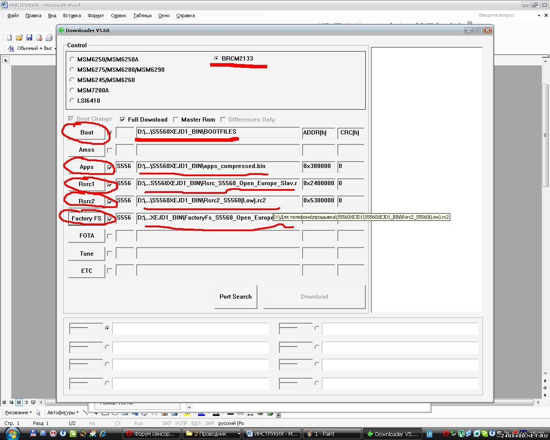Open the Обычный + Выс style dropdown
550x440 pixels.
(x=55, y=48)
